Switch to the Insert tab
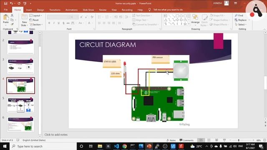This screenshot has height=150, width=267. 29,10
